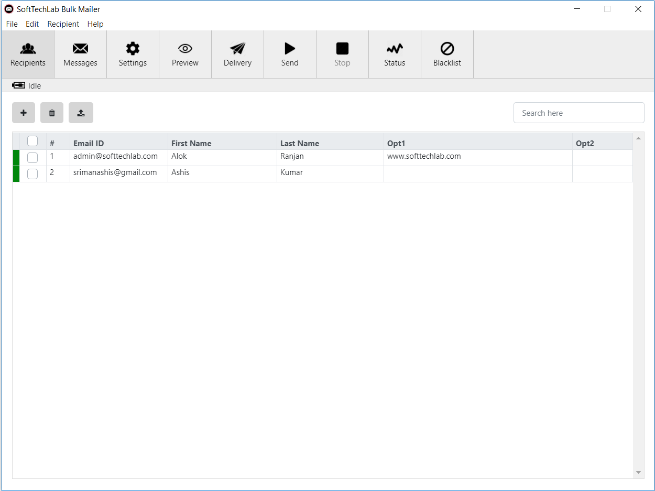
Task: Add a new recipient with plus button
Action: [x=24, y=113]
